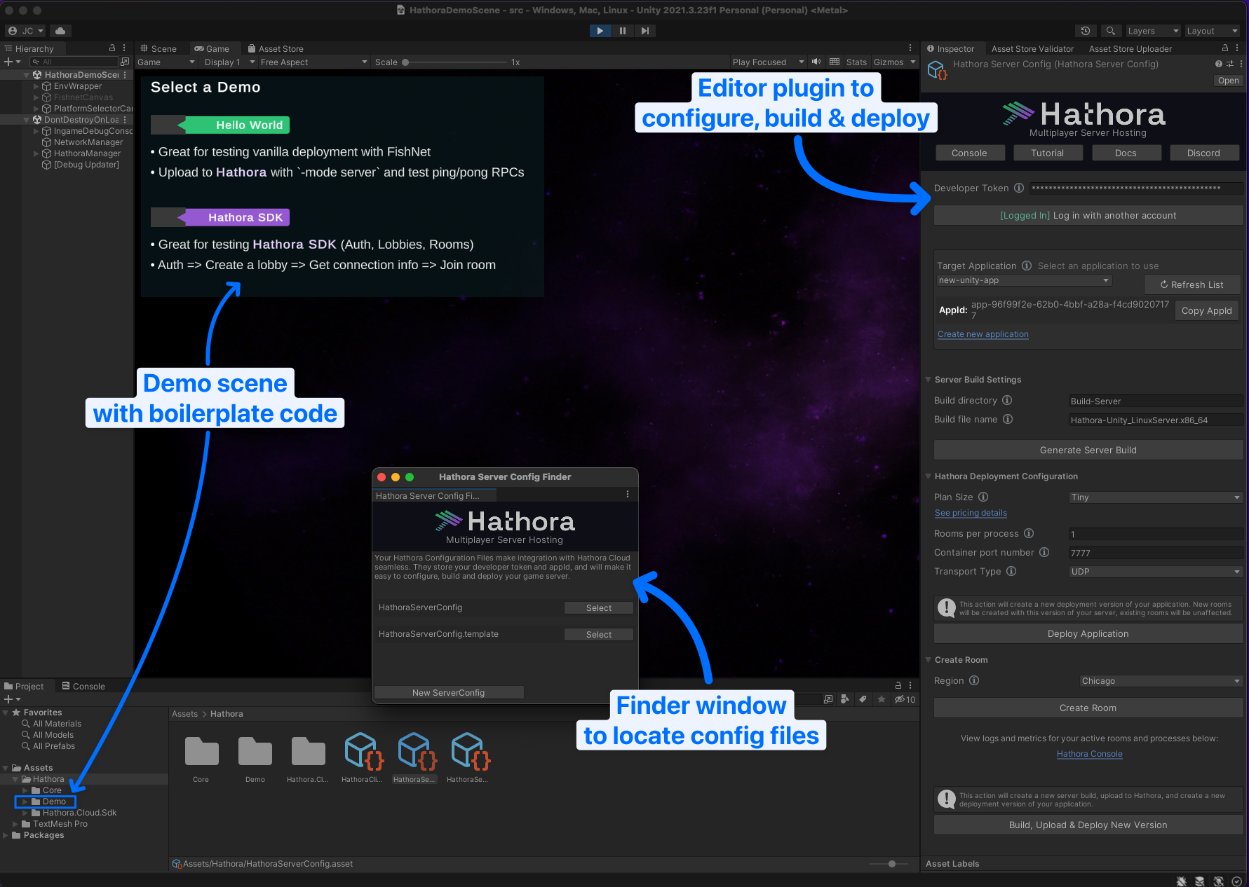Screen dimensions: 1249x887
Task: Toggle hidden packages visibility (10) icon
Action: [x=905, y=699]
